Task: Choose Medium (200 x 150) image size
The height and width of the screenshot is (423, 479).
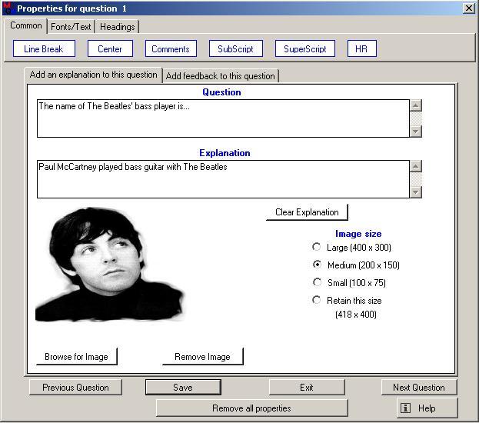Action: pyautogui.click(x=317, y=265)
